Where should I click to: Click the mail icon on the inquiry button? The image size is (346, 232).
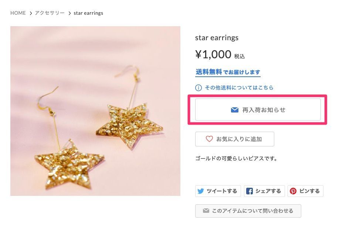pyautogui.click(x=206, y=211)
